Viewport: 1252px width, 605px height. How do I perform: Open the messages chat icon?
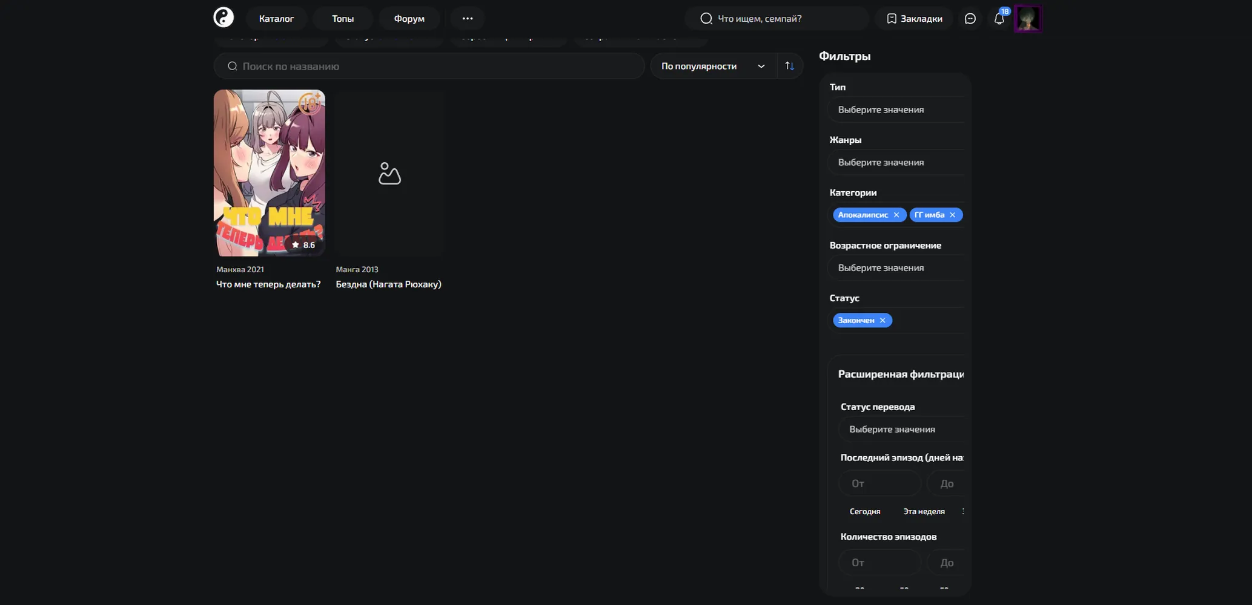970,19
